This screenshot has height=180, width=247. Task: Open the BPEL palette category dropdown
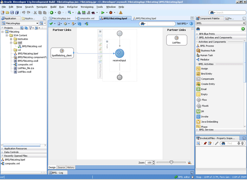(x=244, y=23)
